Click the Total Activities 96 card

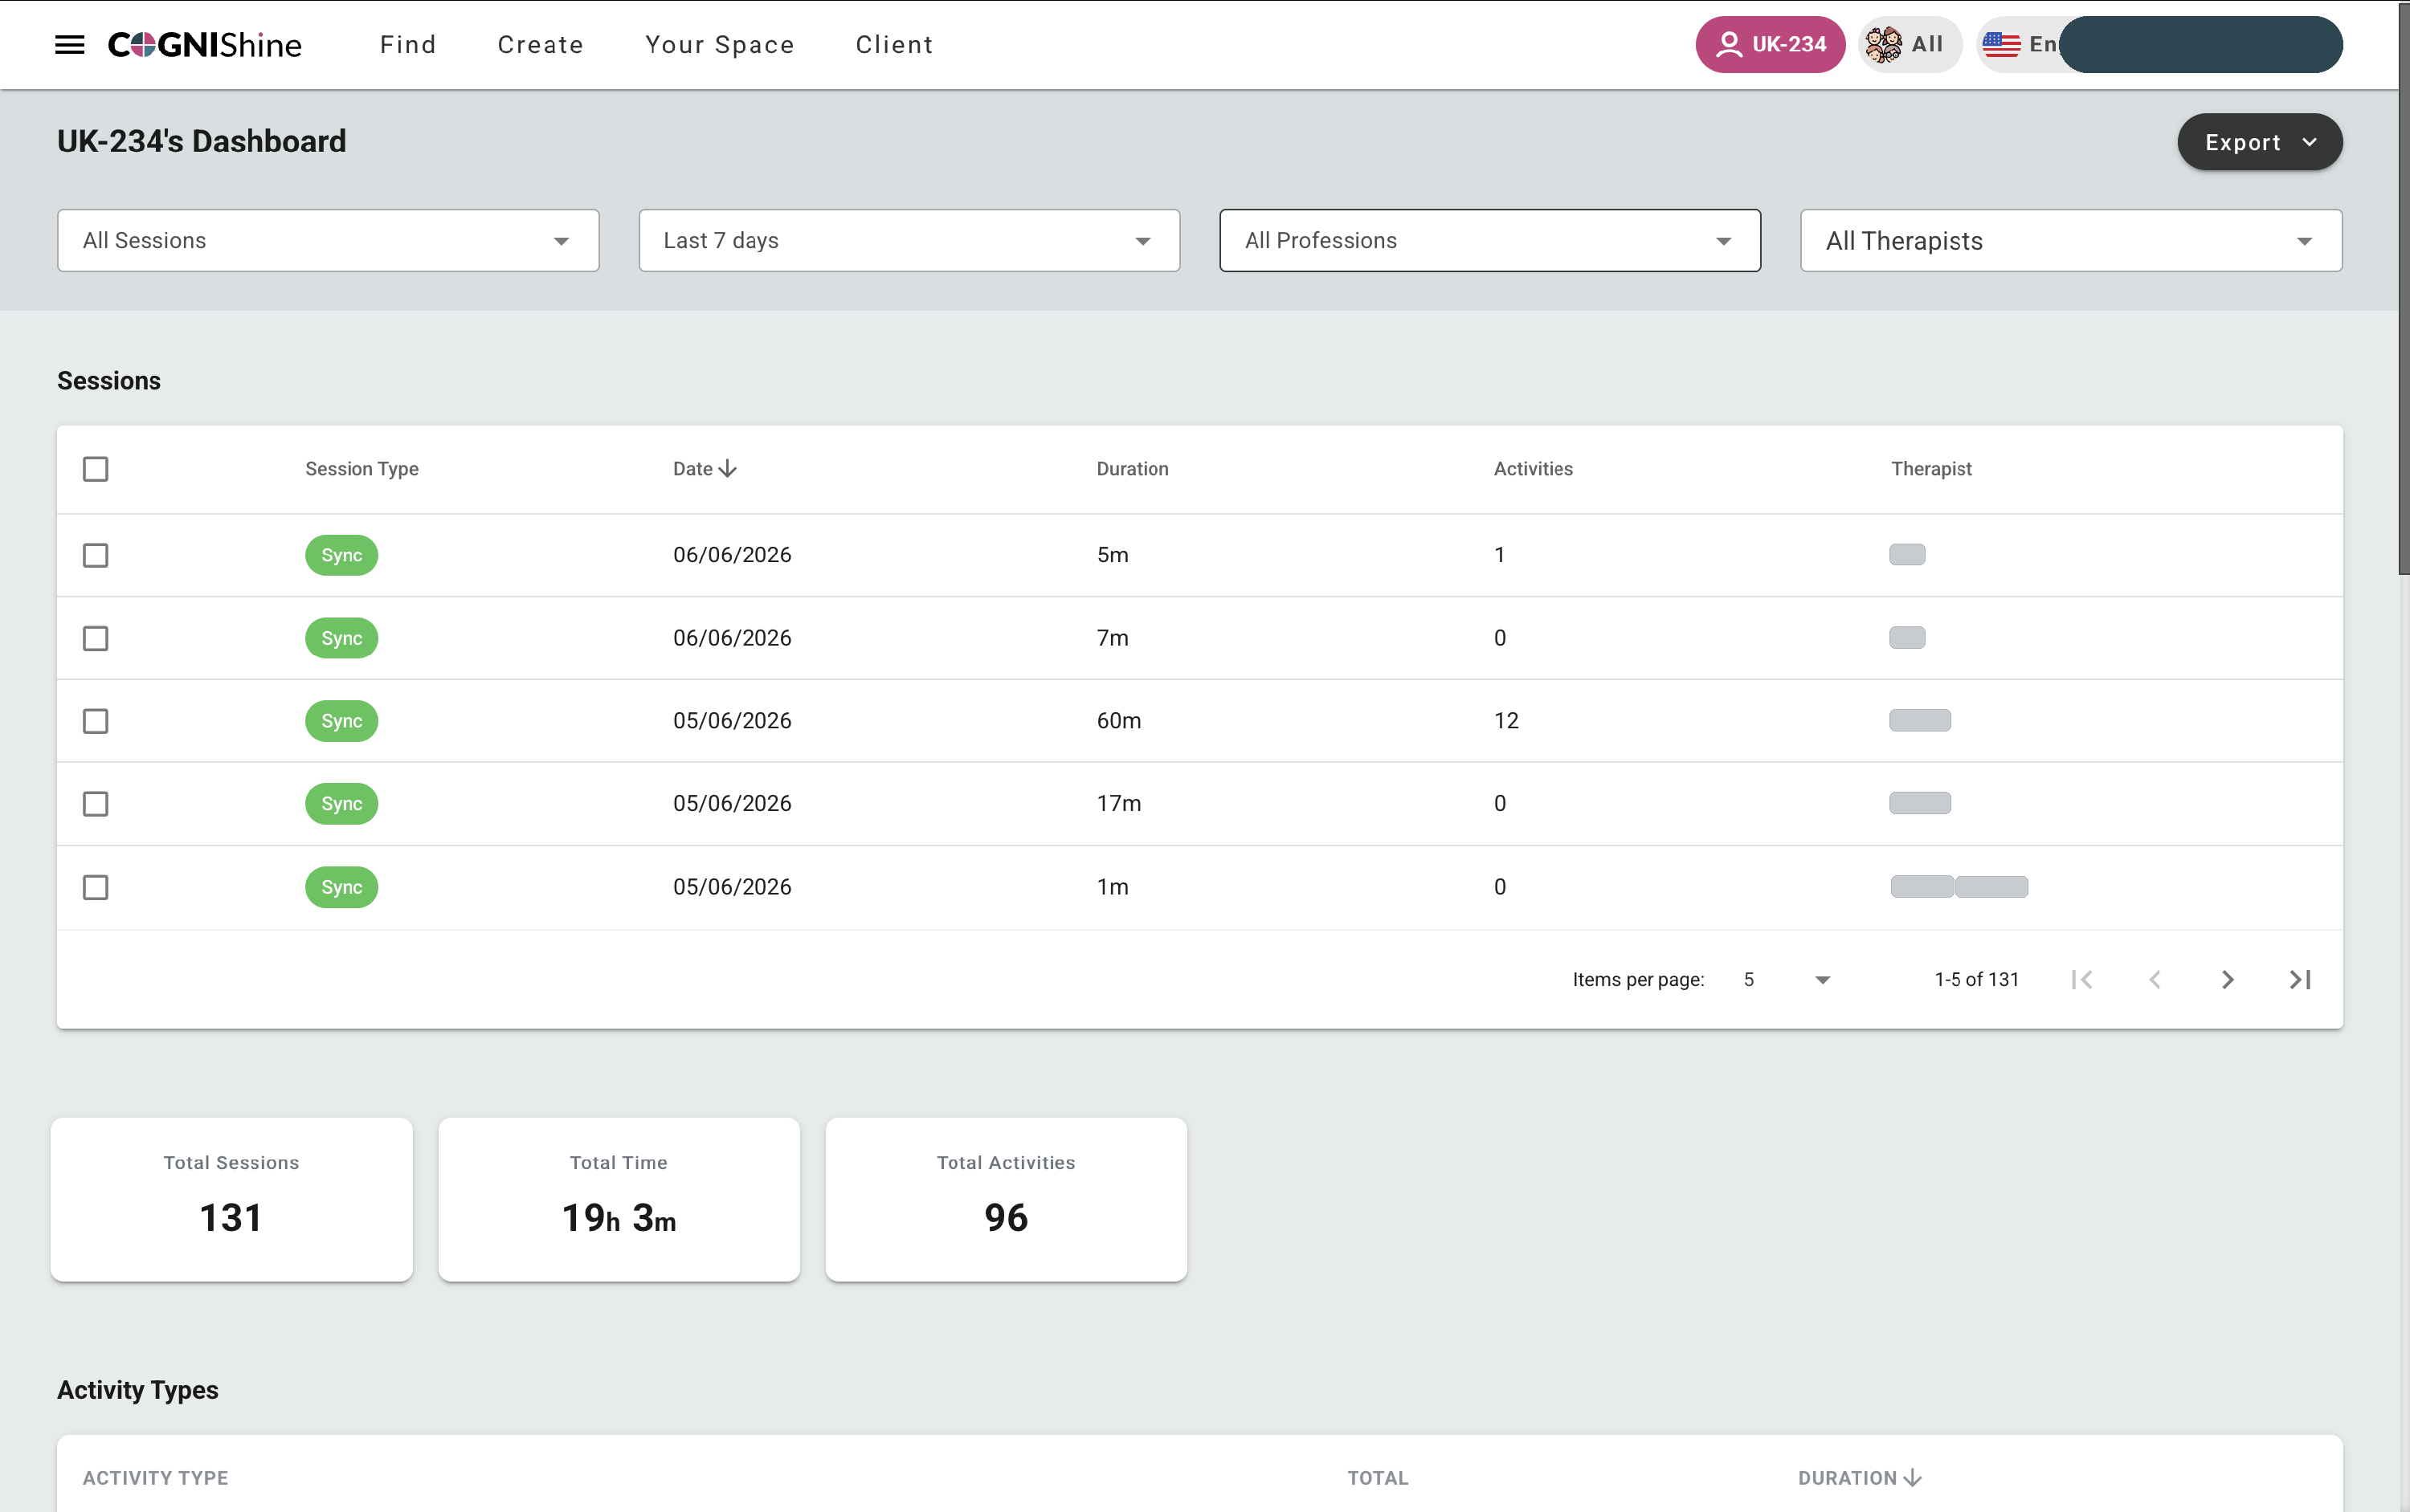point(1006,1199)
